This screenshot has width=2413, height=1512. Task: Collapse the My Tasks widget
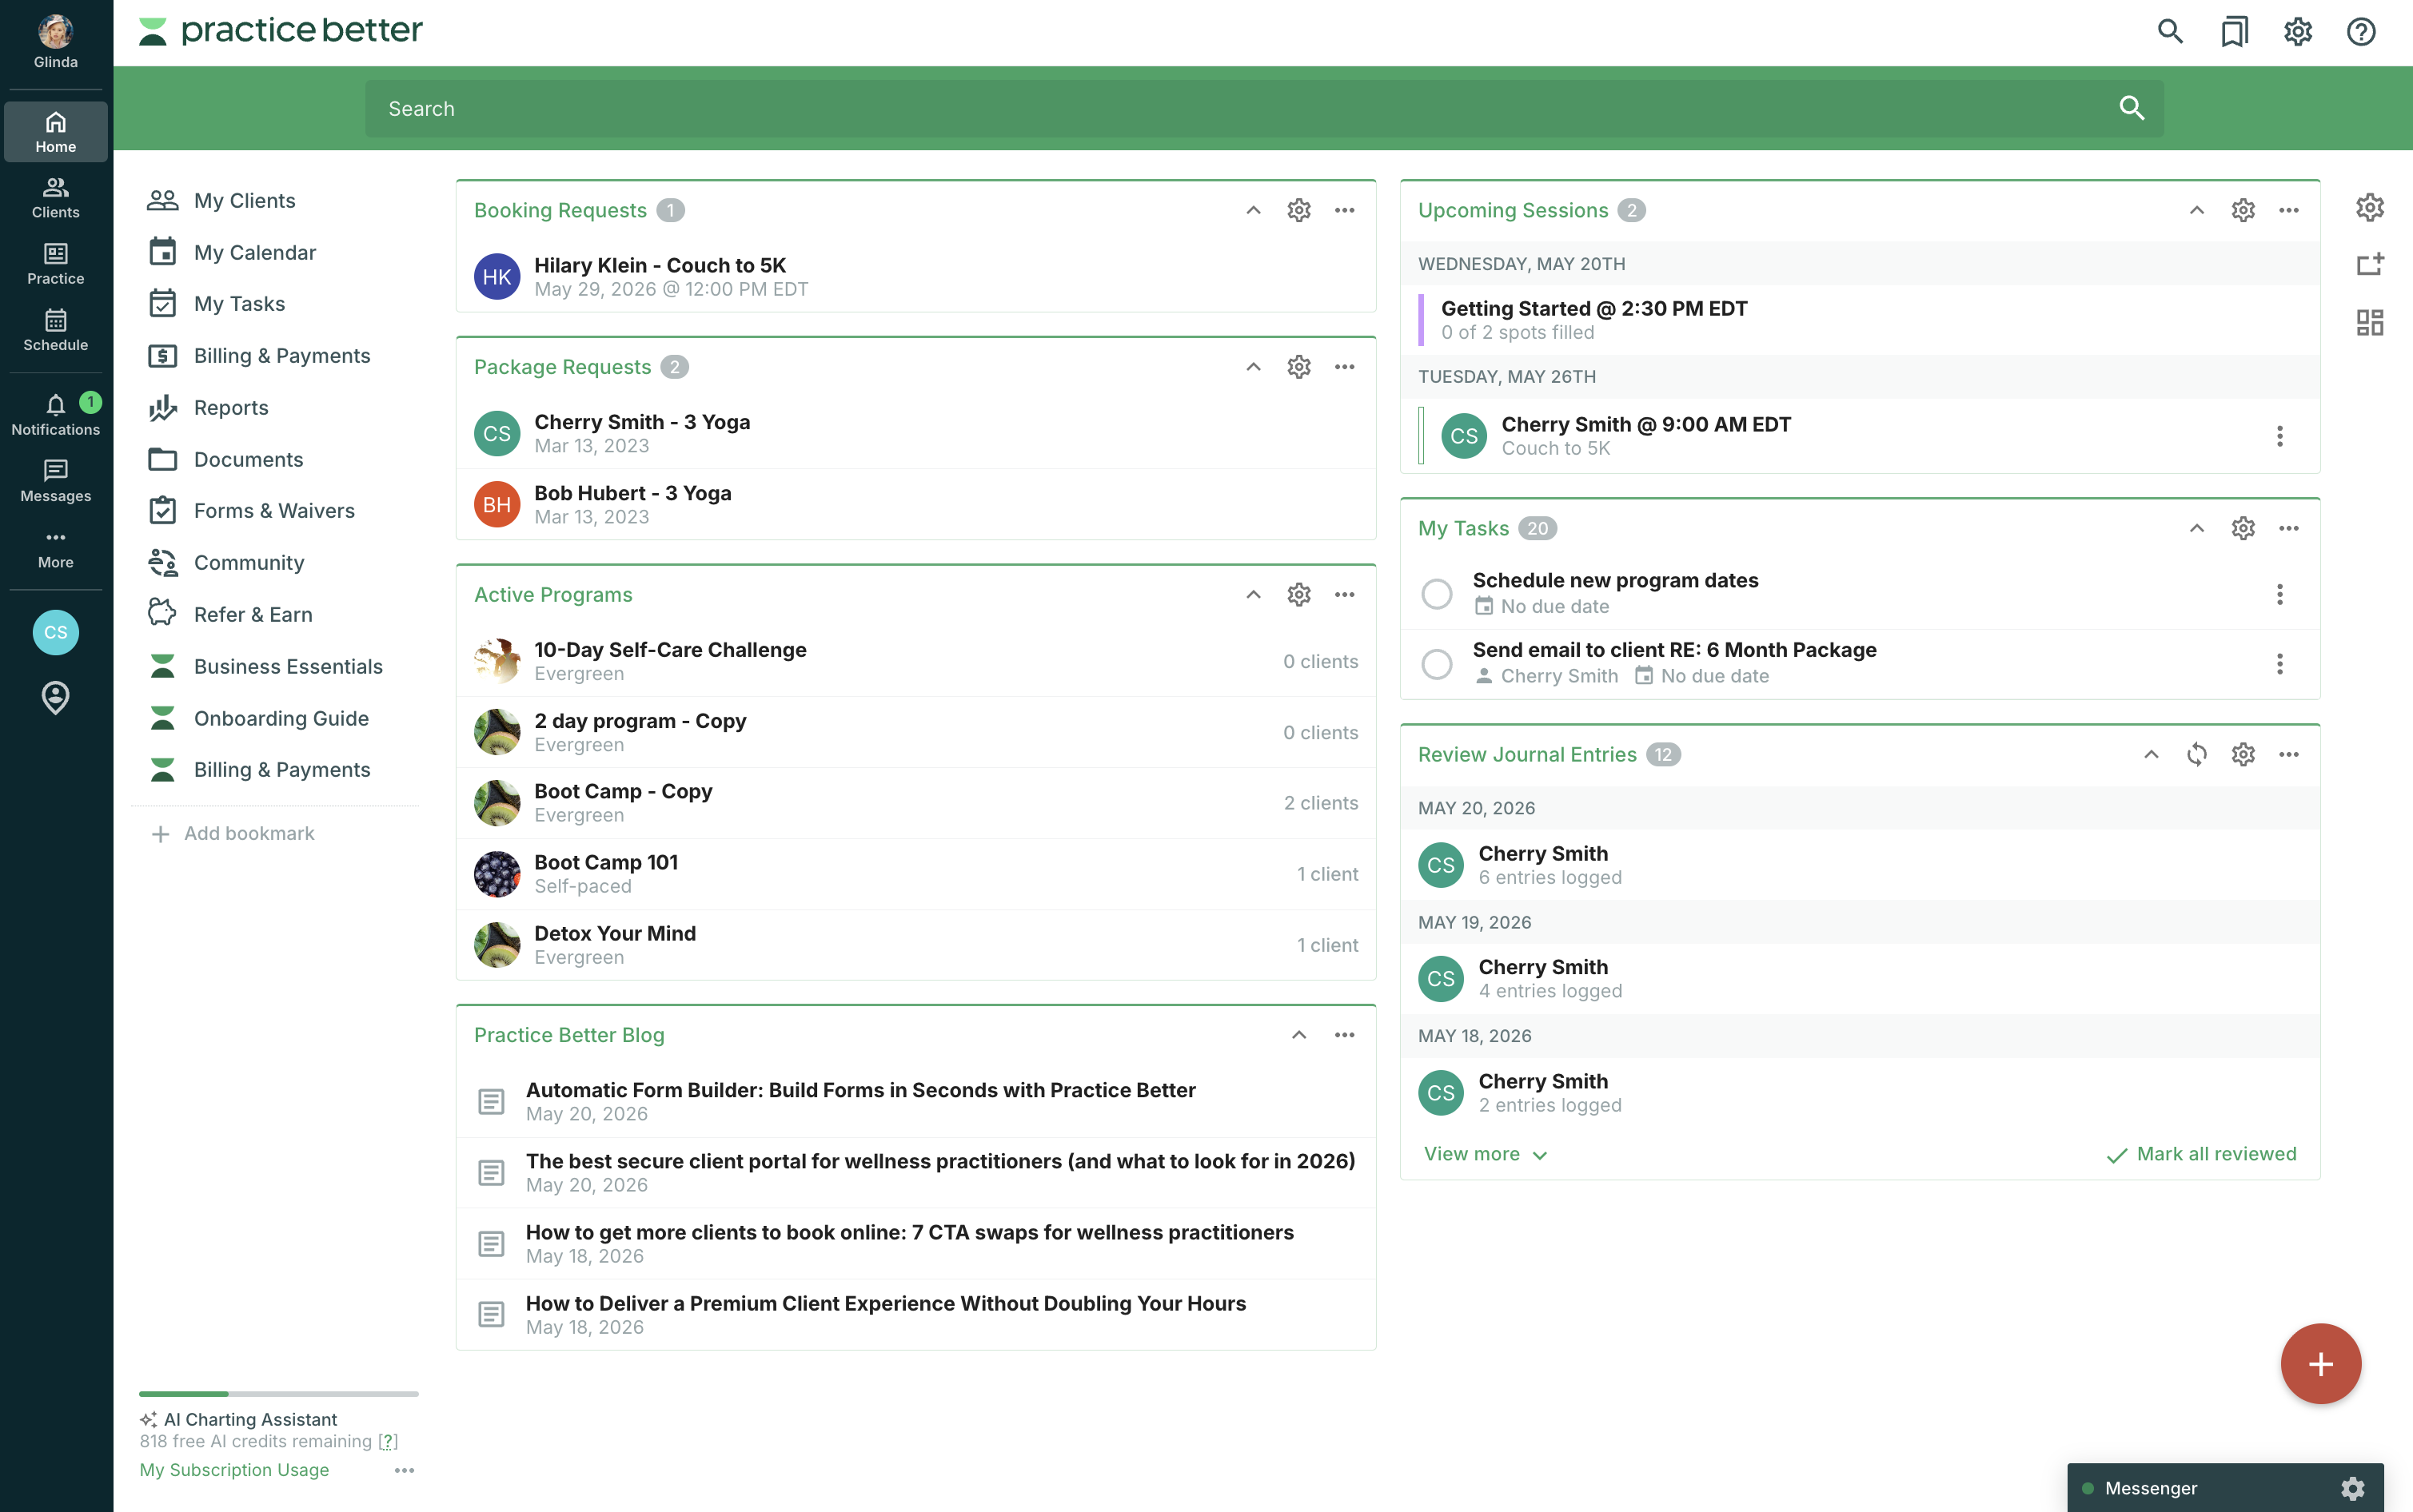coord(2197,528)
